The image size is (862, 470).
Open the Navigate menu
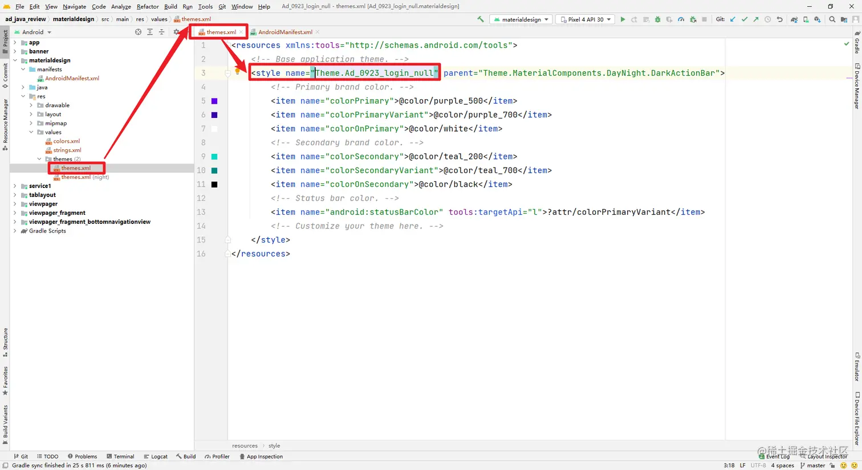(x=74, y=6)
